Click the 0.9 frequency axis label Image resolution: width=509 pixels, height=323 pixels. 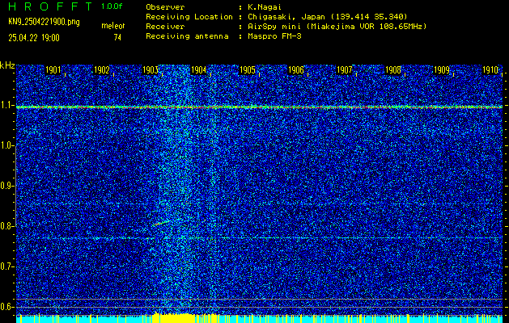pos(6,186)
